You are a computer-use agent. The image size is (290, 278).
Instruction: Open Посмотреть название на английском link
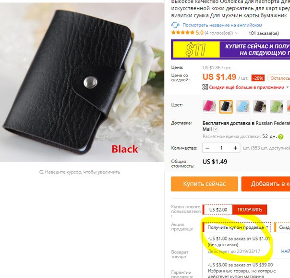coord(222,25)
